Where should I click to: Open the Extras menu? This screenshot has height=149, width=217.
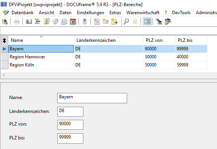pyautogui.click(x=115, y=13)
